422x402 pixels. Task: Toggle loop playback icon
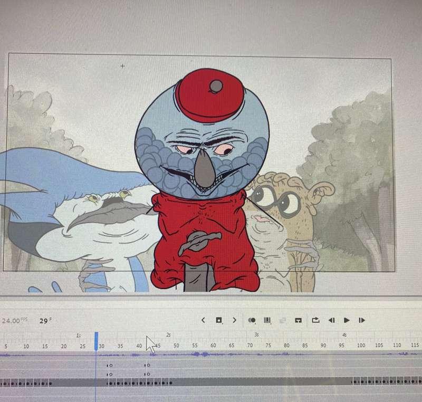315,320
